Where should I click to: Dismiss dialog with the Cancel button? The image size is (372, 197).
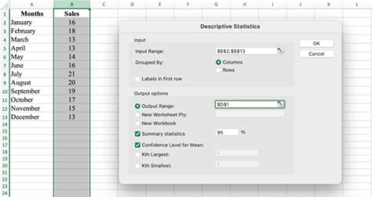(x=316, y=54)
